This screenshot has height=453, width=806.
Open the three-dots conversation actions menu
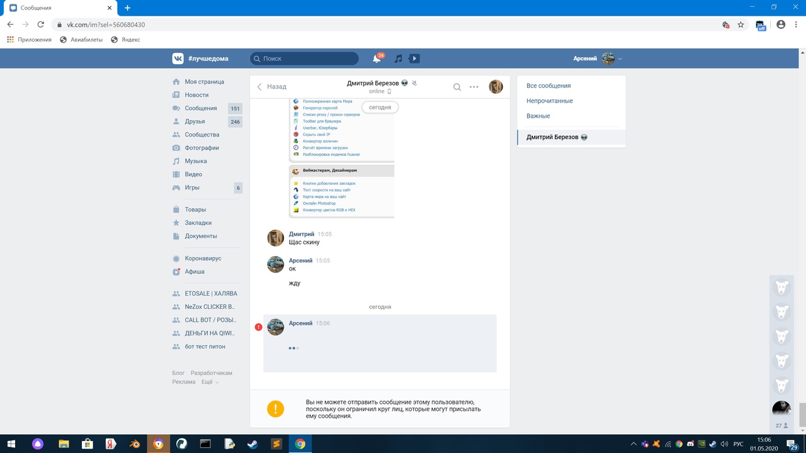[474, 87]
